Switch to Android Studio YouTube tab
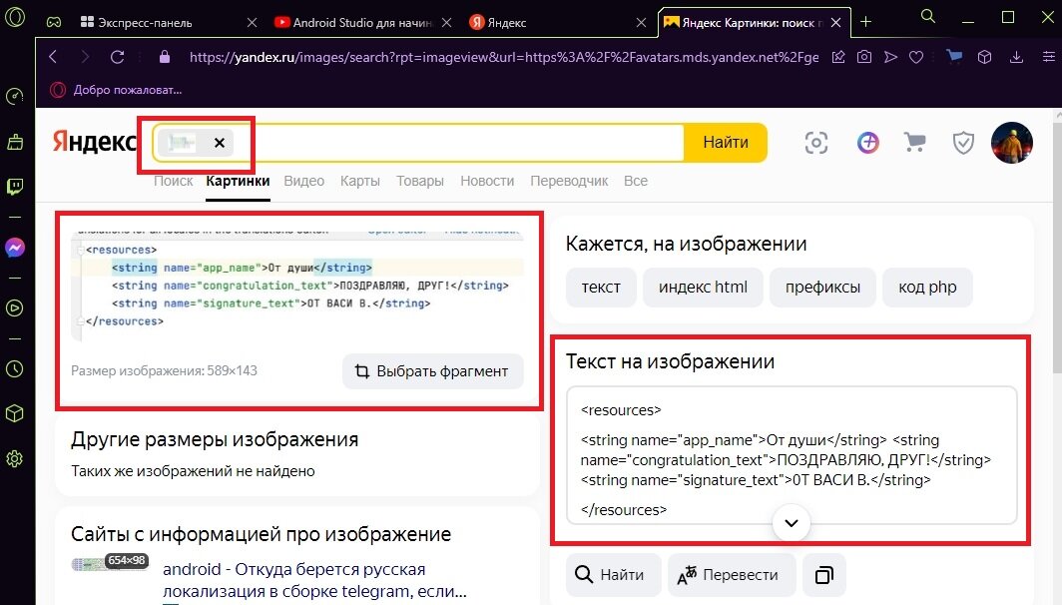The height and width of the screenshot is (605, 1062). coord(362,22)
